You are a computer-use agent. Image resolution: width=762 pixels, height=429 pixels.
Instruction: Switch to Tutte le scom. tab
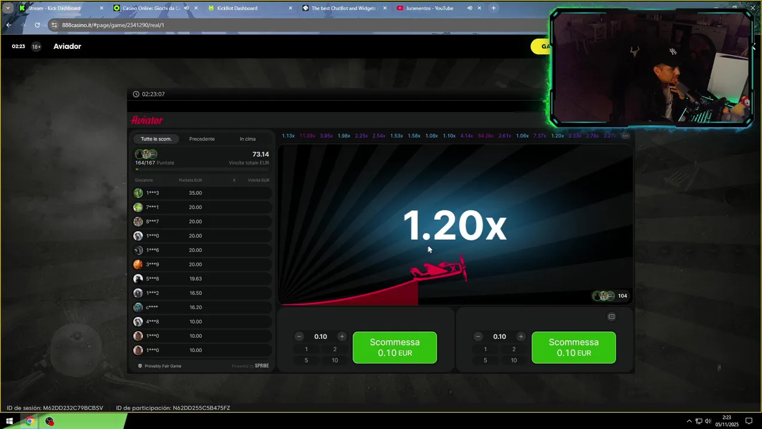click(x=156, y=139)
